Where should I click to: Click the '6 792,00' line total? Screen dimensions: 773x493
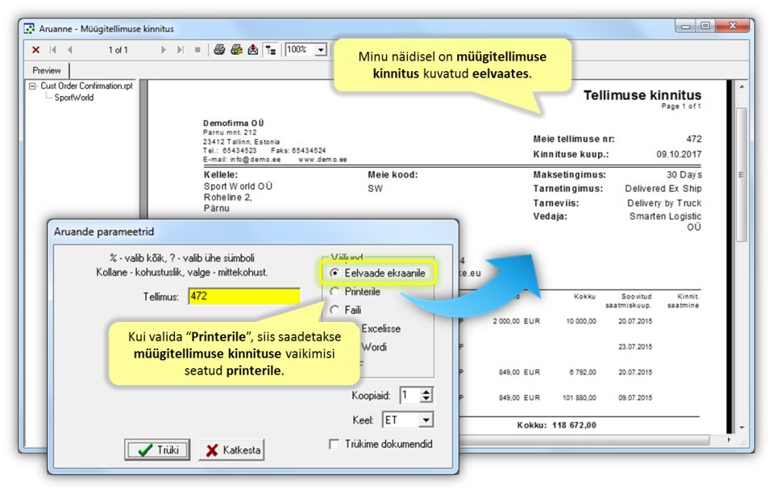(583, 372)
